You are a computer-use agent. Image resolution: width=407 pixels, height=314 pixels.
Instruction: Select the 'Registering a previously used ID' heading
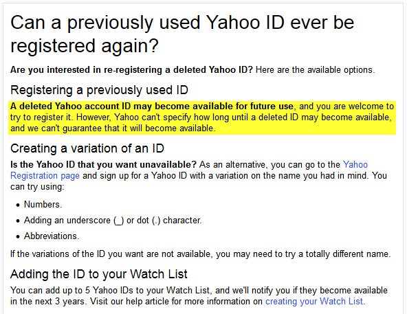99,90
